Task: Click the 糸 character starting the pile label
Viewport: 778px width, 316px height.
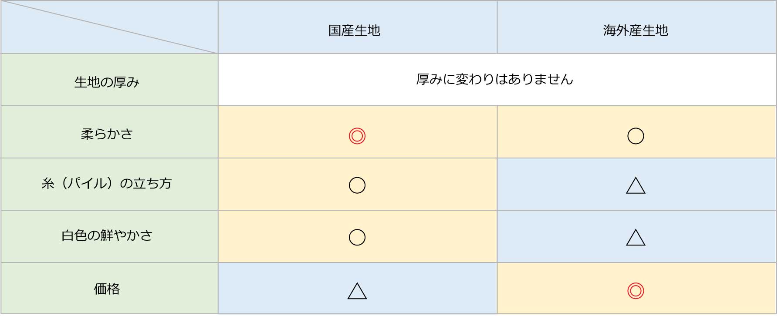Action: coord(47,184)
